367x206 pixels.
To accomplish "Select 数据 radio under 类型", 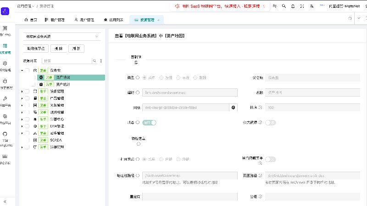I will click(x=195, y=77).
